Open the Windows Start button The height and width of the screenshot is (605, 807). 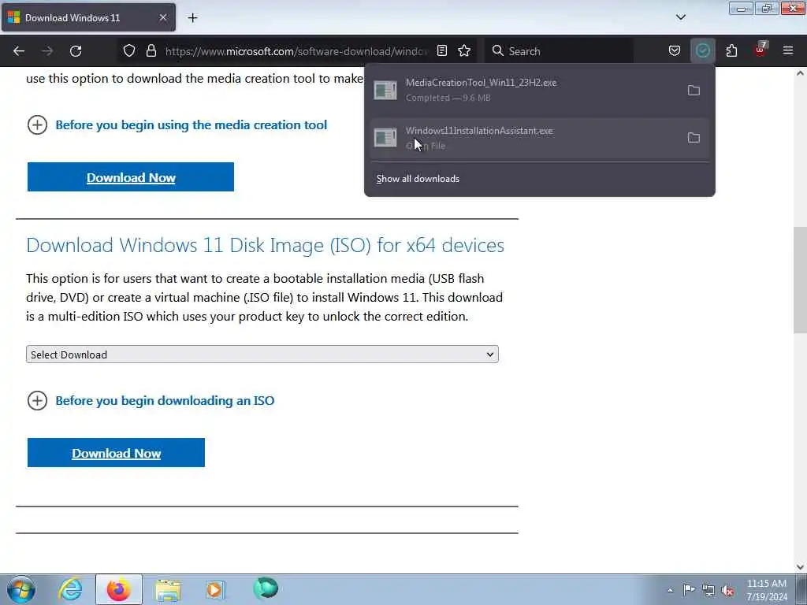tap(21, 589)
